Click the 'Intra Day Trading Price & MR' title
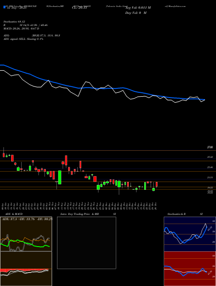The image size is (216, 286). click(80, 214)
